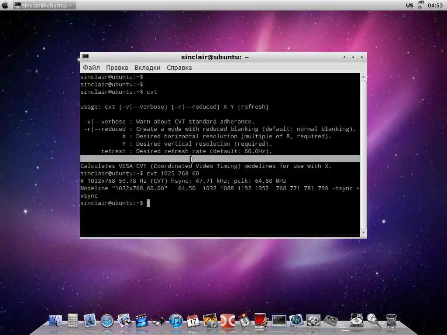This screenshot has width=447, height=335.
Task: Click the 'vsync' wrapped line text
Action: pyautogui.click(x=89, y=196)
